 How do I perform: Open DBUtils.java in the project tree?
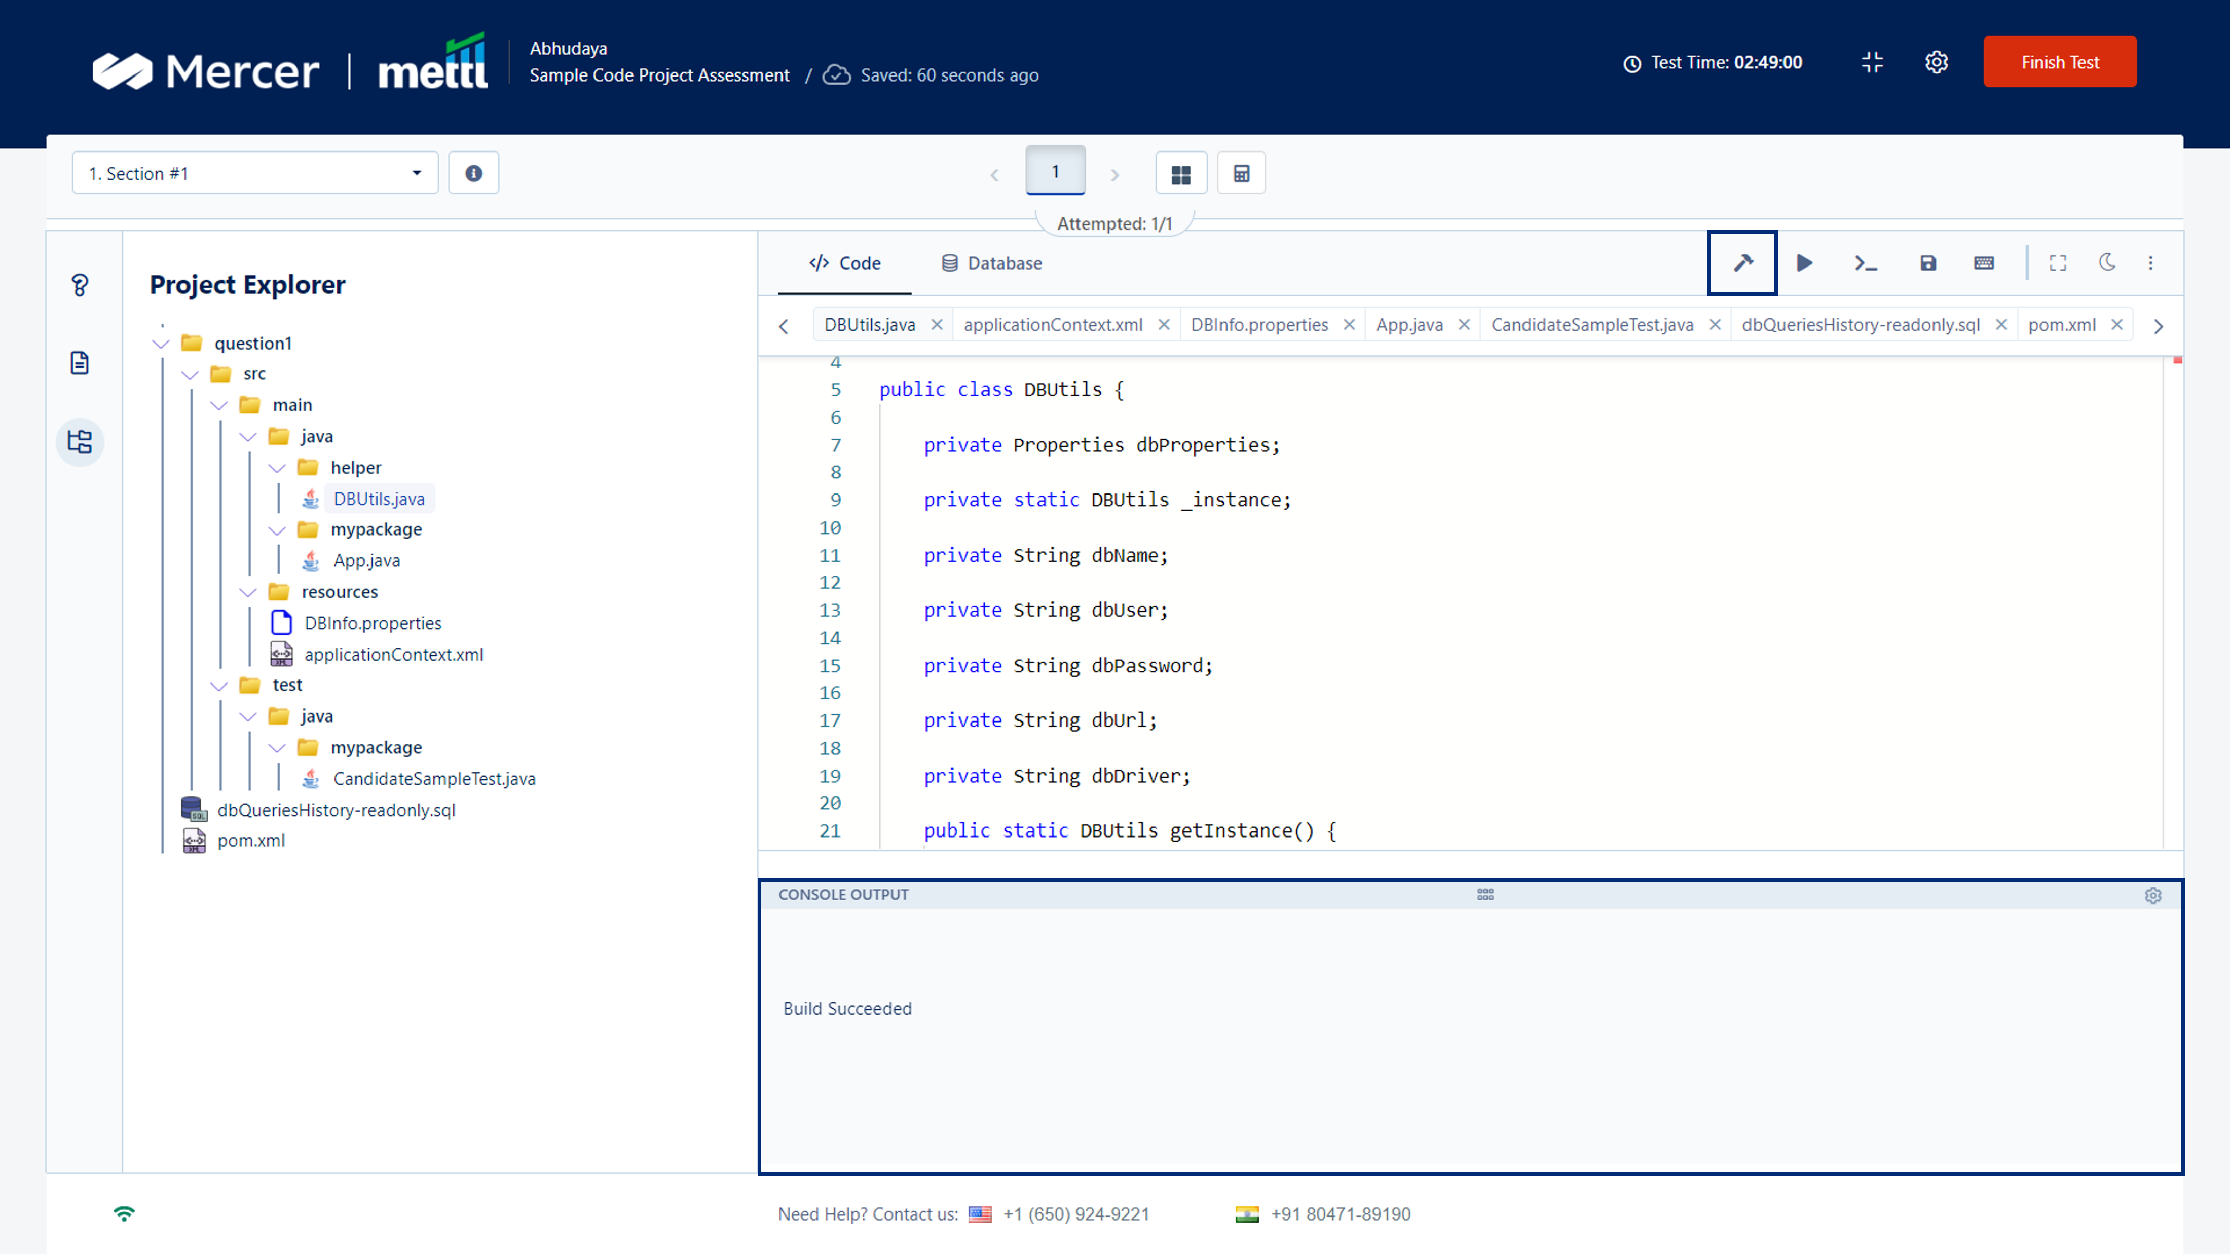[x=378, y=499]
